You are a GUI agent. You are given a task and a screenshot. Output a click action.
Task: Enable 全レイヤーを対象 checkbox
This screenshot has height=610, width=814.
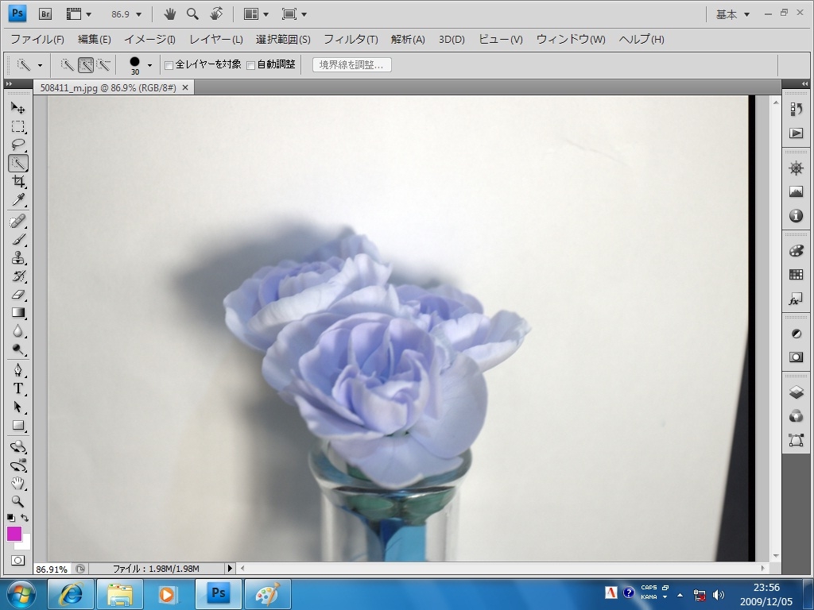pos(169,65)
